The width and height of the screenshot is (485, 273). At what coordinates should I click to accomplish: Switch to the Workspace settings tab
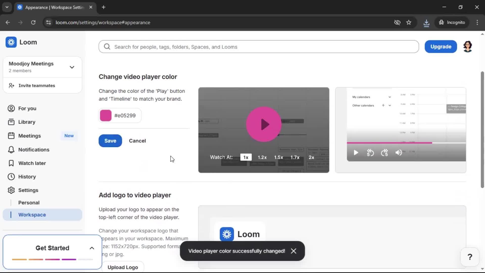point(32,215)
